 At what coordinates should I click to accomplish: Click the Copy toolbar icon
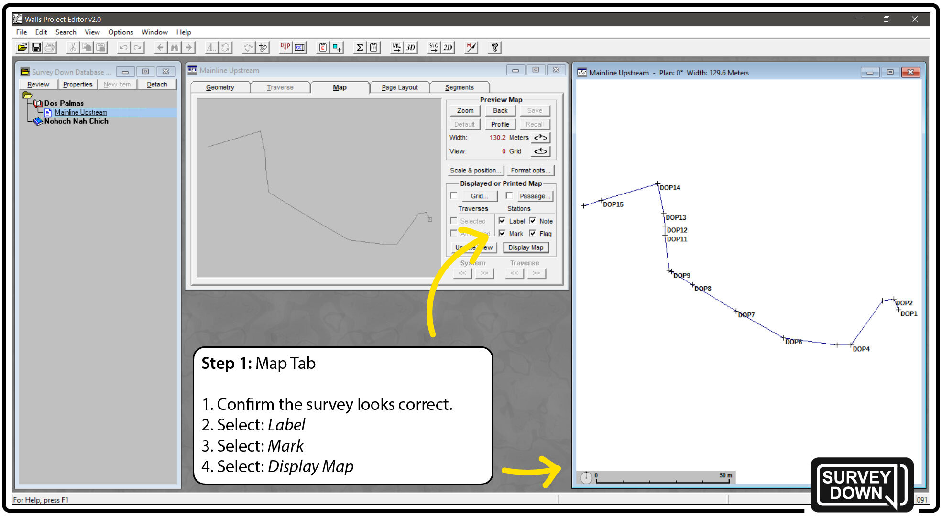[87, 47]
